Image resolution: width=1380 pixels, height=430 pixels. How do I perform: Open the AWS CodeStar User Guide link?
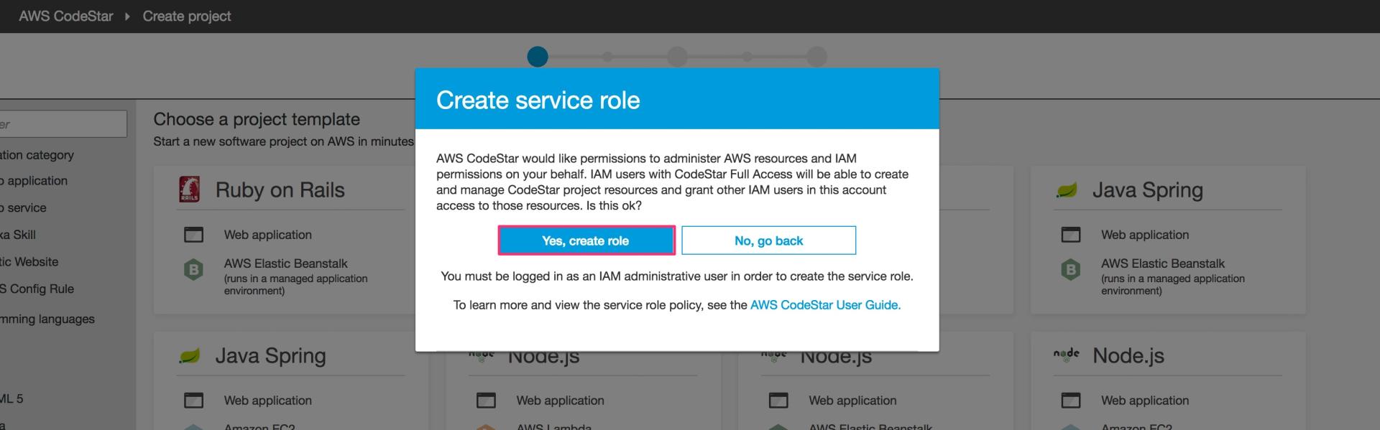[x=824, y=305]
